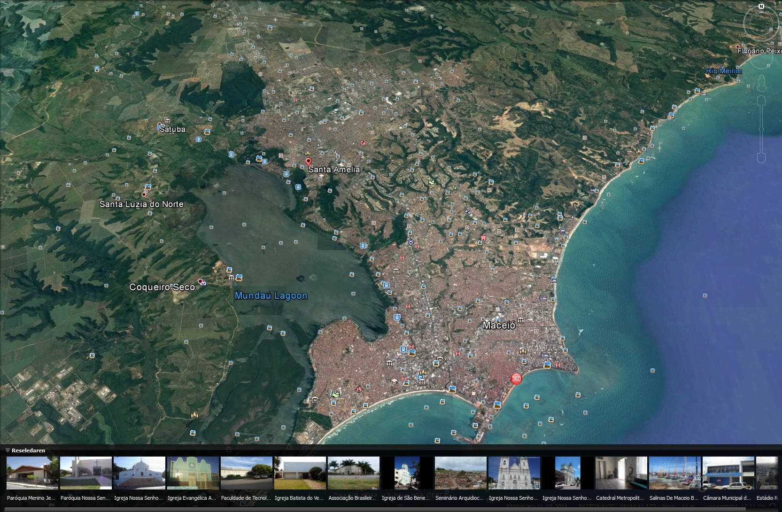Screen dimensions: 782x512
Task: Click the Reseledaren panel title
Action: (28, 450)
